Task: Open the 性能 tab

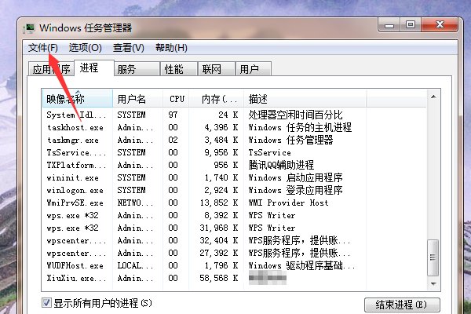Action: (x=179, y=69)
